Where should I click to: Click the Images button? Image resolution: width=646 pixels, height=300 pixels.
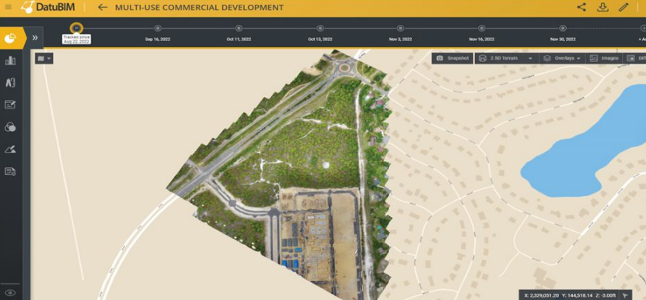coord(604,58)
